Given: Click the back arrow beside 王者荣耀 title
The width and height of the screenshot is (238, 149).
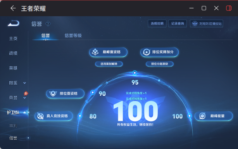Looking at the screenshot, I should tap(13, 8).
